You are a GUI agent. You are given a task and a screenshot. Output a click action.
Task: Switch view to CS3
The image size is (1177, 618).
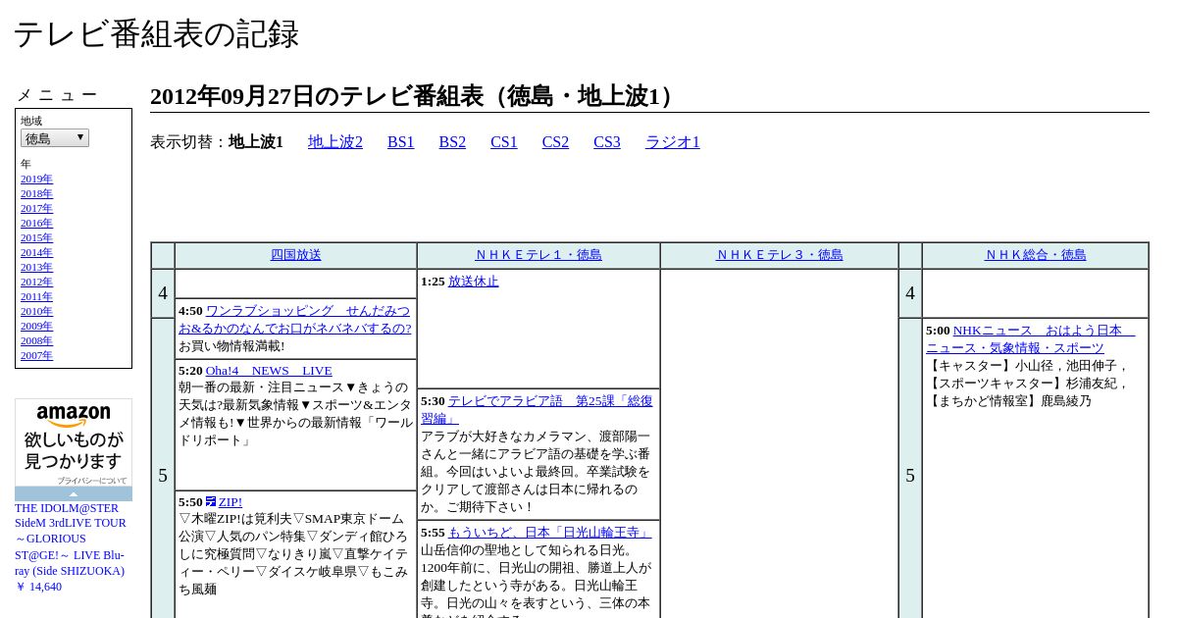[x=607, y=142]
